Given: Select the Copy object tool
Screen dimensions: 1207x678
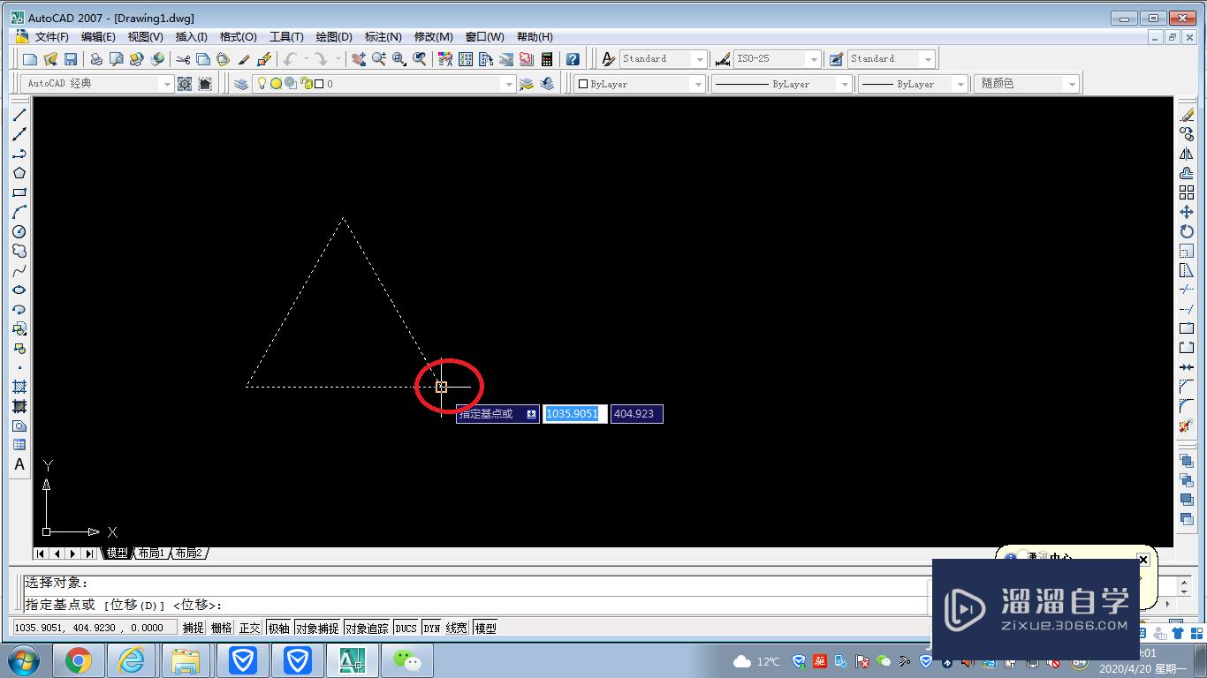Looking at the screenshot, I should pos(1187,134).
